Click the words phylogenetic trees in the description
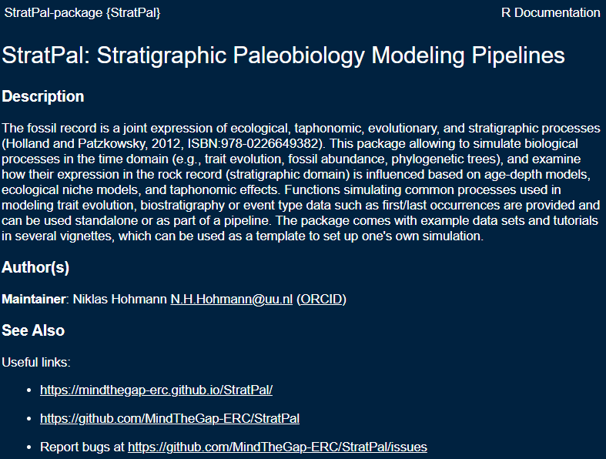Viewport: 606px width, 459px height. coord(439,159)
